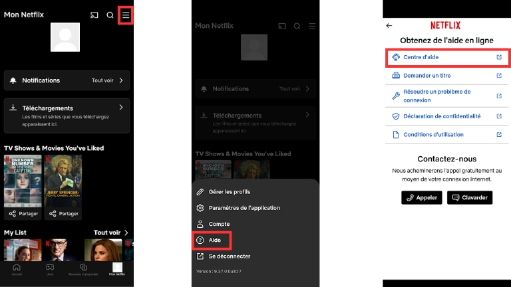Share the Jerry Springer title via Partager
This screenshot has width=511, height=287.
[x=63, y=213]
